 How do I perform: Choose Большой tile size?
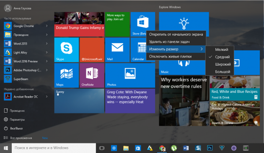[220, 72]
